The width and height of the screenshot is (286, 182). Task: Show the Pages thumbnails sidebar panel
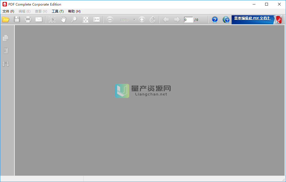coord(6,38)
